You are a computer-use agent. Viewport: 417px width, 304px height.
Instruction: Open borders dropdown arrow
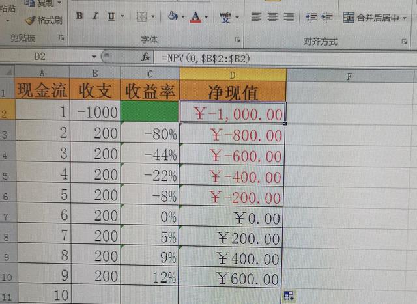[153, 17]
